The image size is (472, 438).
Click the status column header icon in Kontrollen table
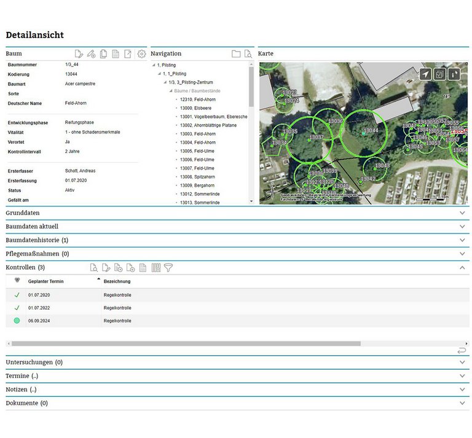pos(17,280)
